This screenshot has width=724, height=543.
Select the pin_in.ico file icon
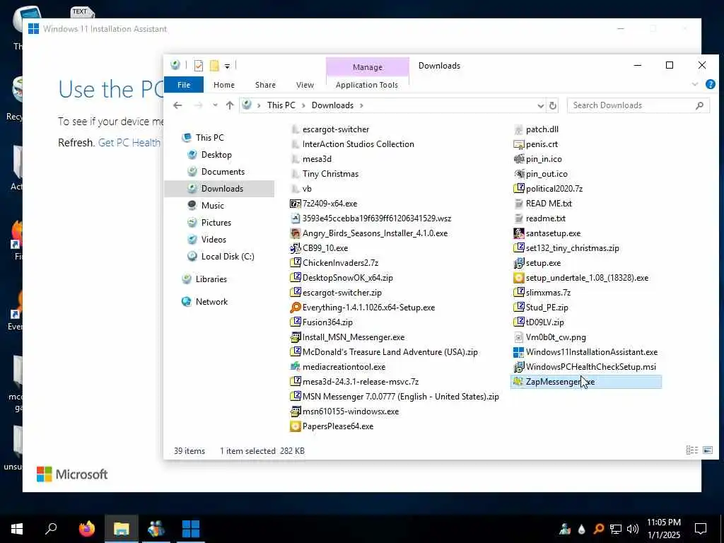(518, 159)
